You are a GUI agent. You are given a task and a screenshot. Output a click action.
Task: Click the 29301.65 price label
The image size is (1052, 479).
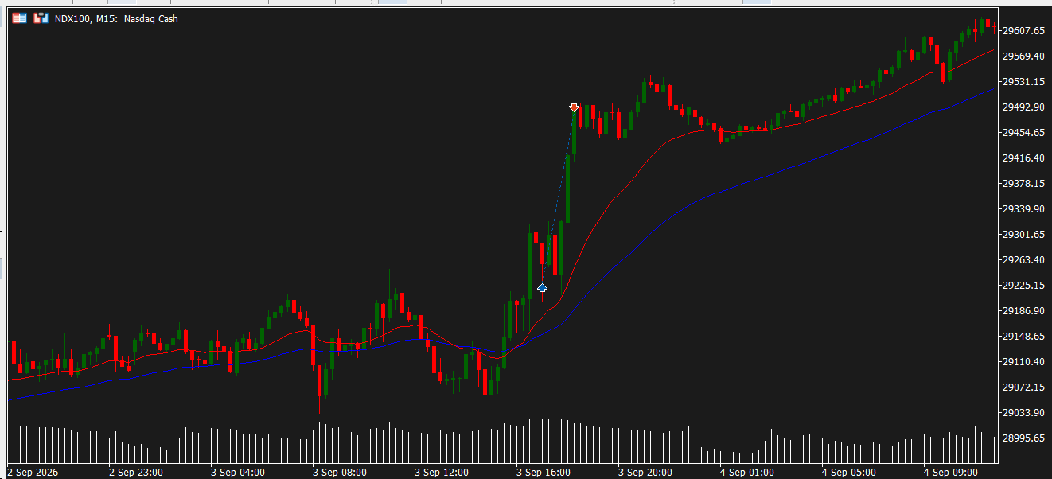tap(1024, 235)
